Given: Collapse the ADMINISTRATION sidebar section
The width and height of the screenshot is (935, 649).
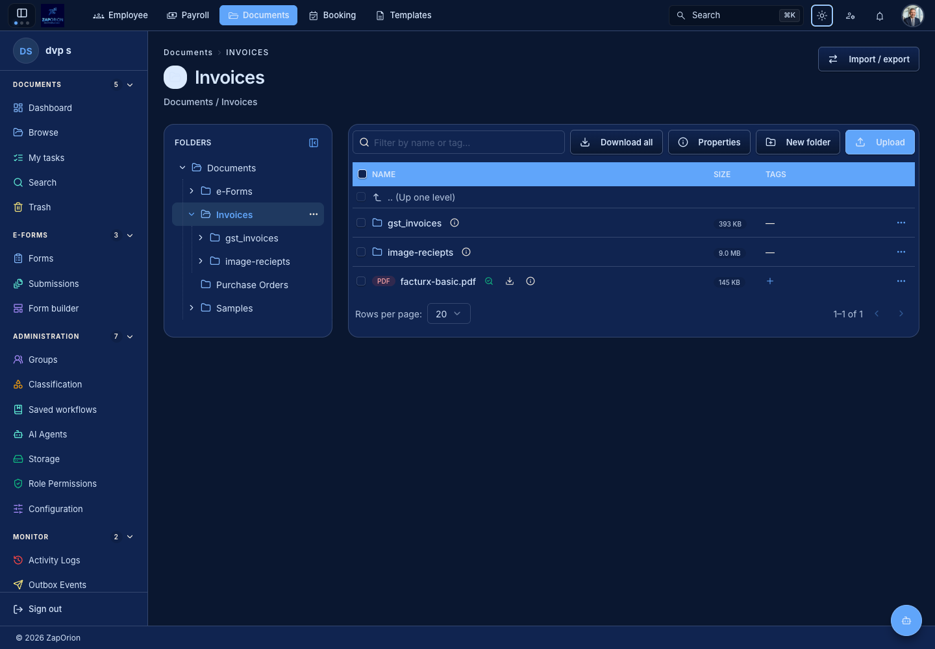Looking at the screenshot, I should click(x=130, y=336).
